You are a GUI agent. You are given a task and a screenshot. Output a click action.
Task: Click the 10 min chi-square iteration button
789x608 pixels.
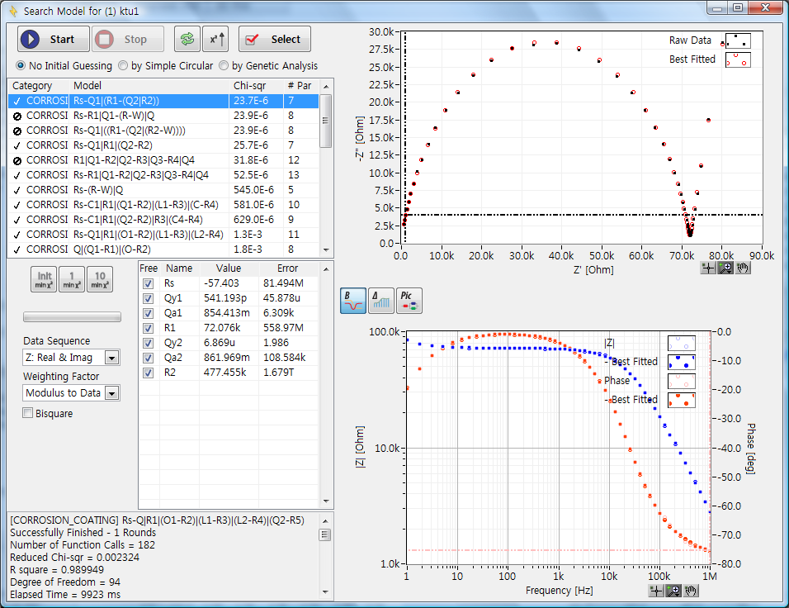click(x=100, y=279)
